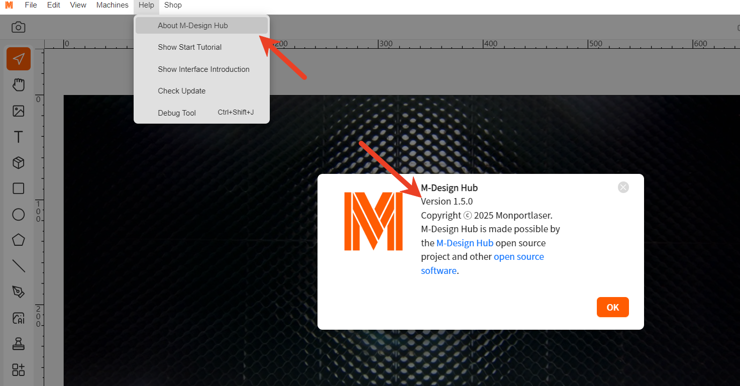Screen dimensions: 740x386
Task: Close the About dialog with X
Action: (x=623, y=187)
